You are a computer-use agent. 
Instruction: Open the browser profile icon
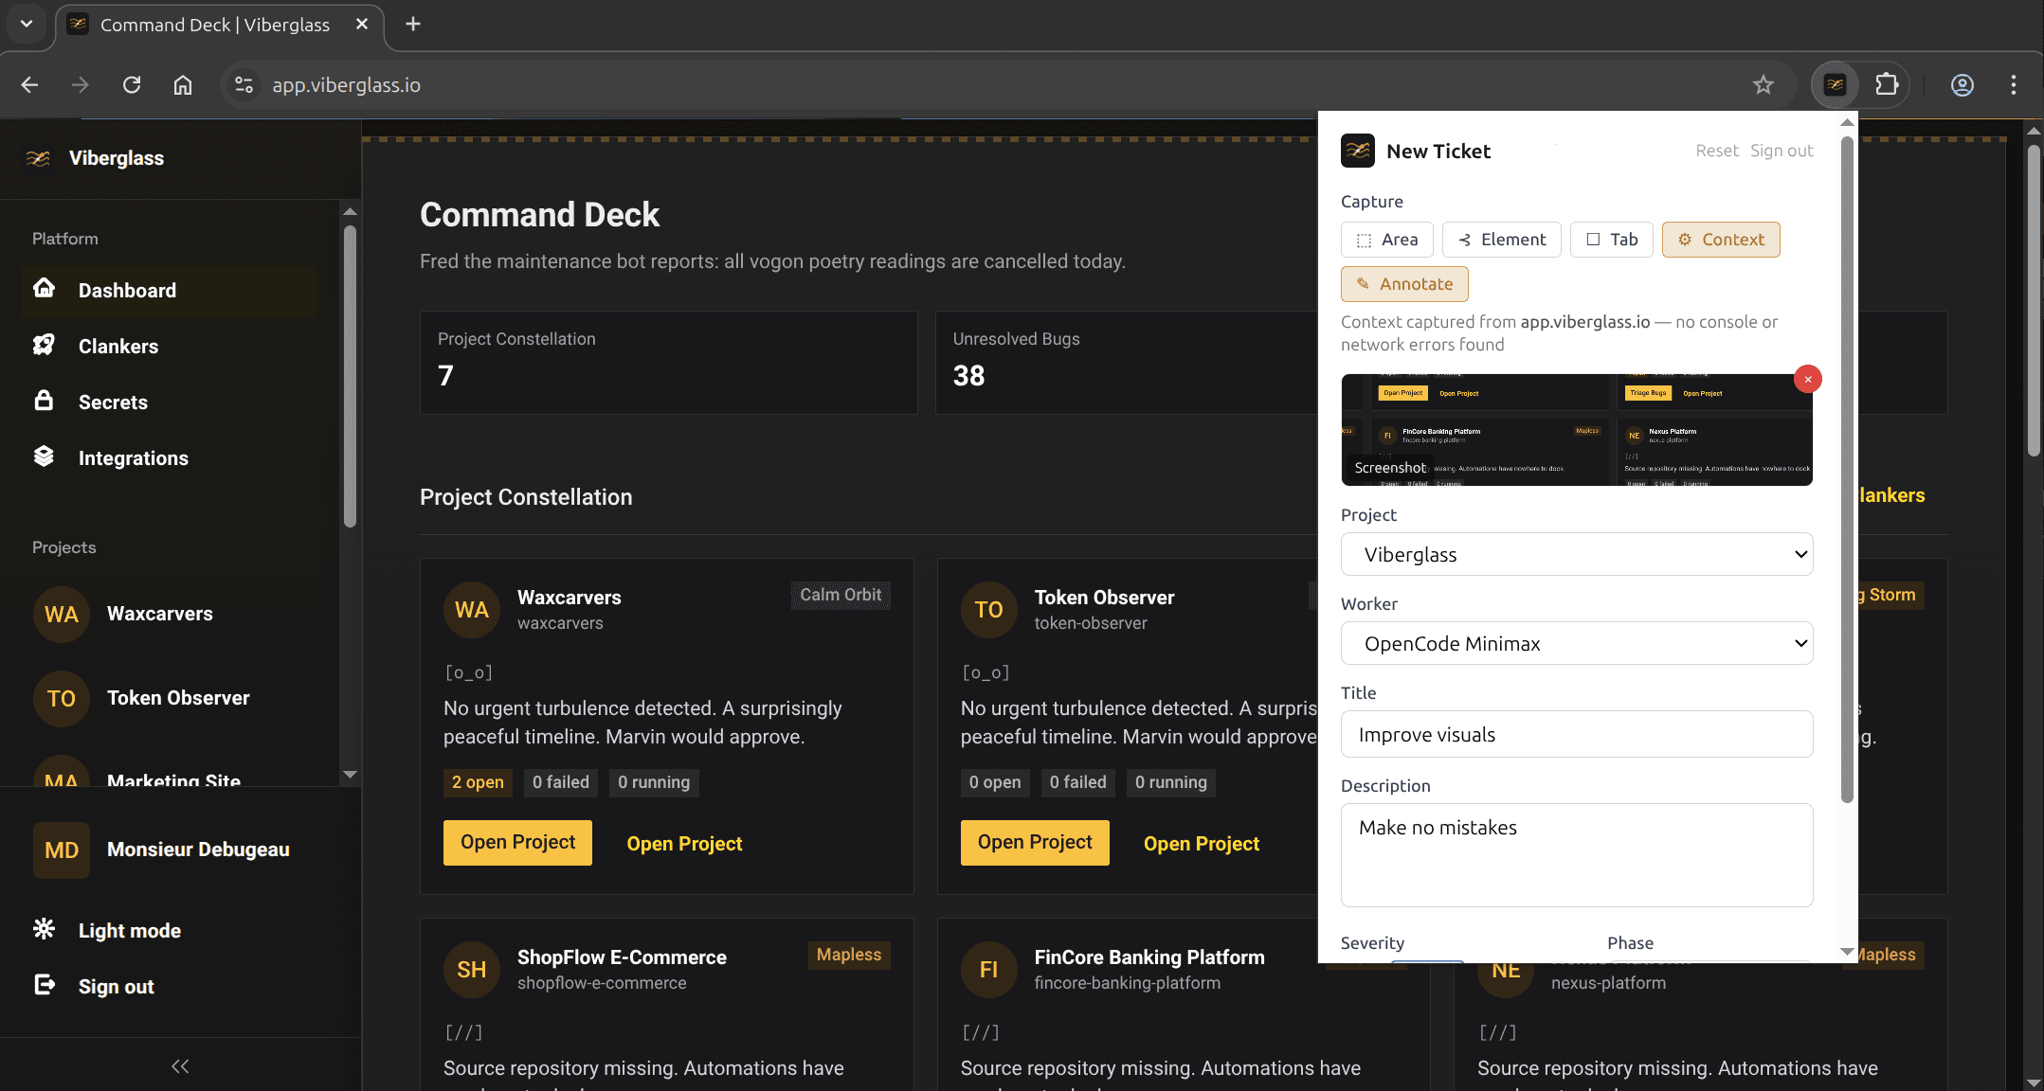coord(1963,85)
